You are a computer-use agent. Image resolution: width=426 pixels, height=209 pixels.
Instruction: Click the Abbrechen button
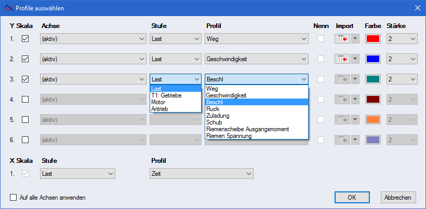[x=398, y=198]
